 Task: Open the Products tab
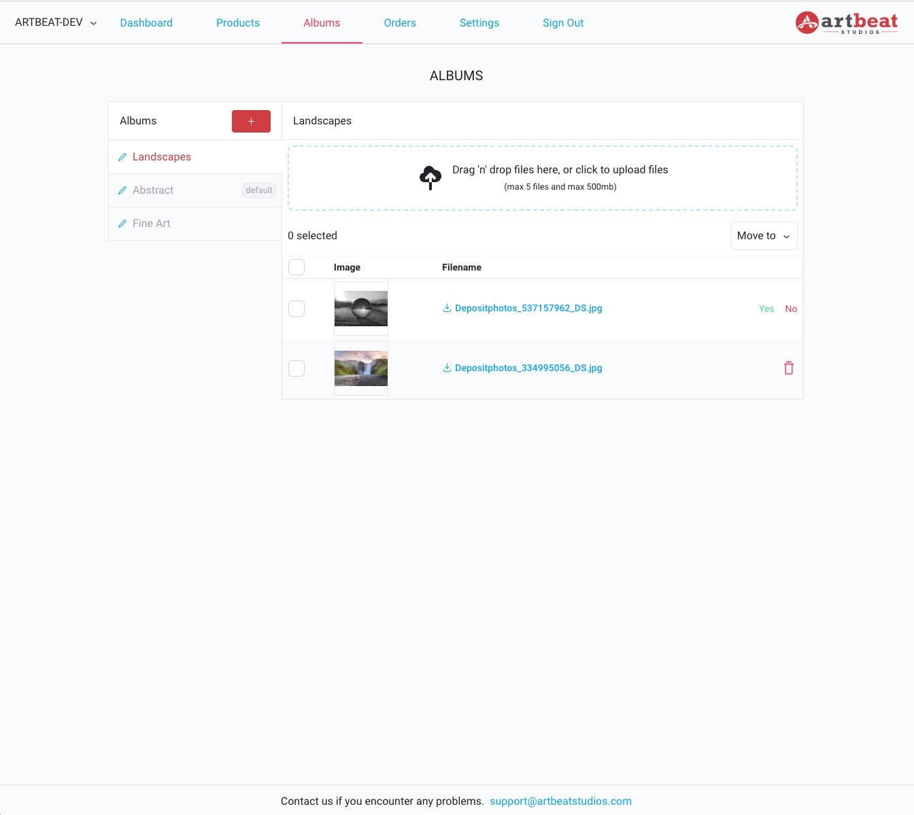[238, 22]
